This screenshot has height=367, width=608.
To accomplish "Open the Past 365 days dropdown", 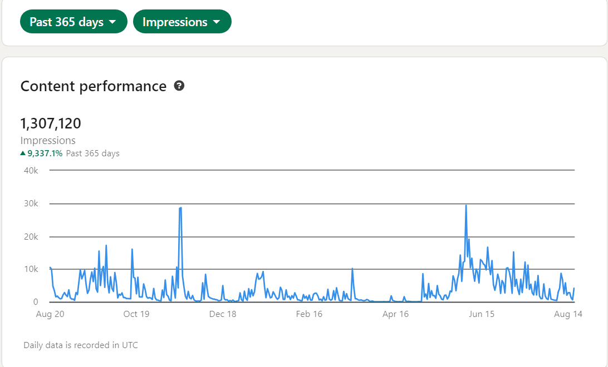I will (73, 22).
